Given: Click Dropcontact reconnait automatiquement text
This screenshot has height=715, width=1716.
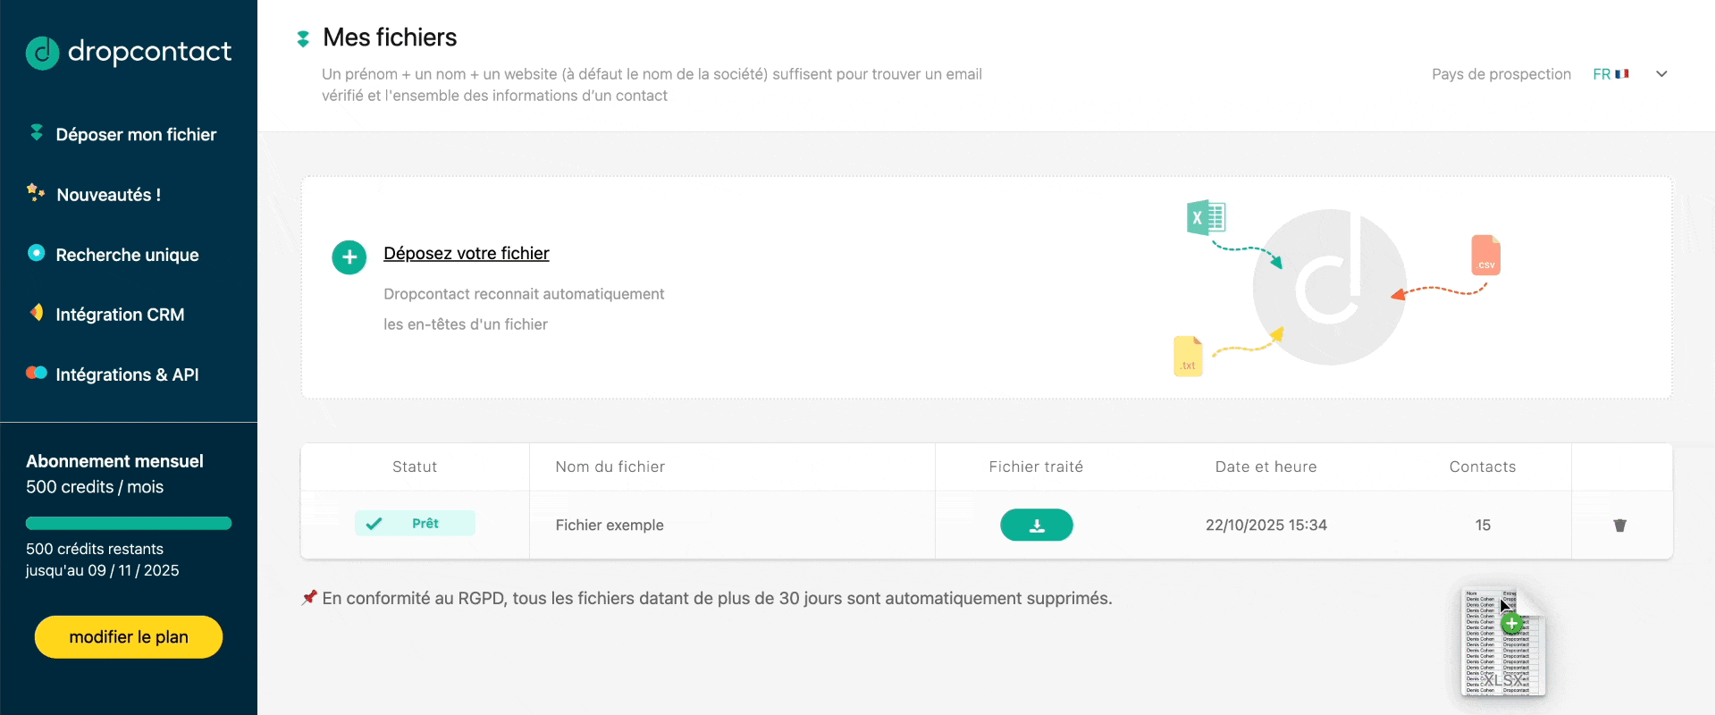Looking at the screenshot, I should tap(524, 294).
